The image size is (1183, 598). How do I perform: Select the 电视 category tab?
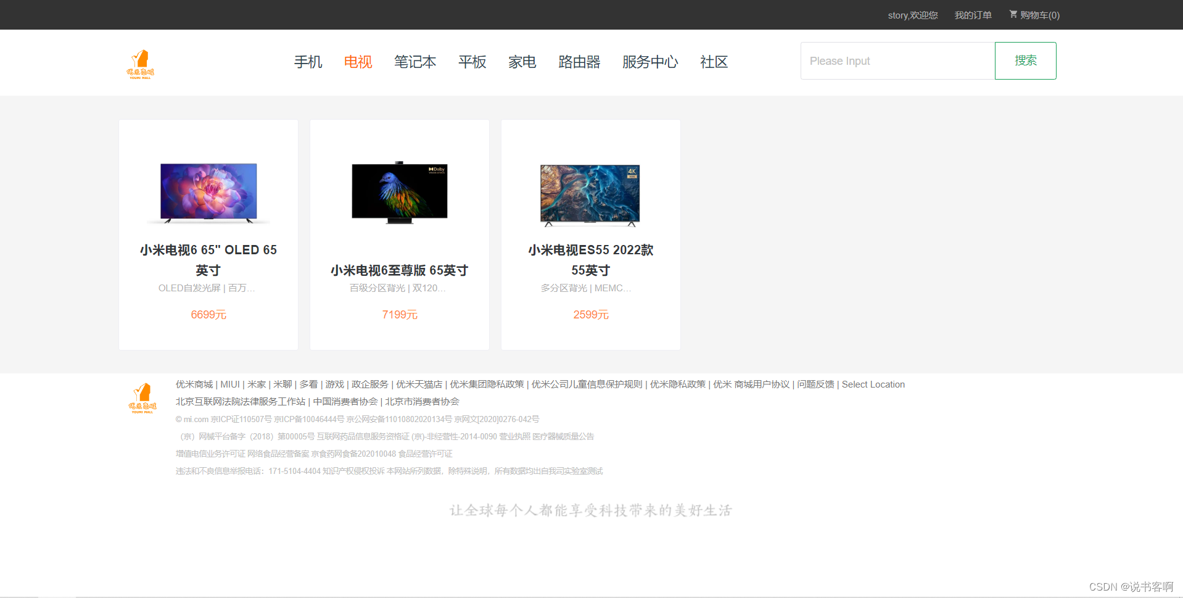[358, 62]
